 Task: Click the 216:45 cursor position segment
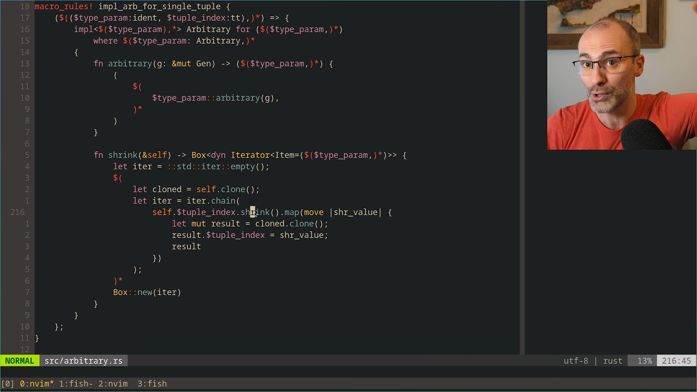tap(676, 361)
